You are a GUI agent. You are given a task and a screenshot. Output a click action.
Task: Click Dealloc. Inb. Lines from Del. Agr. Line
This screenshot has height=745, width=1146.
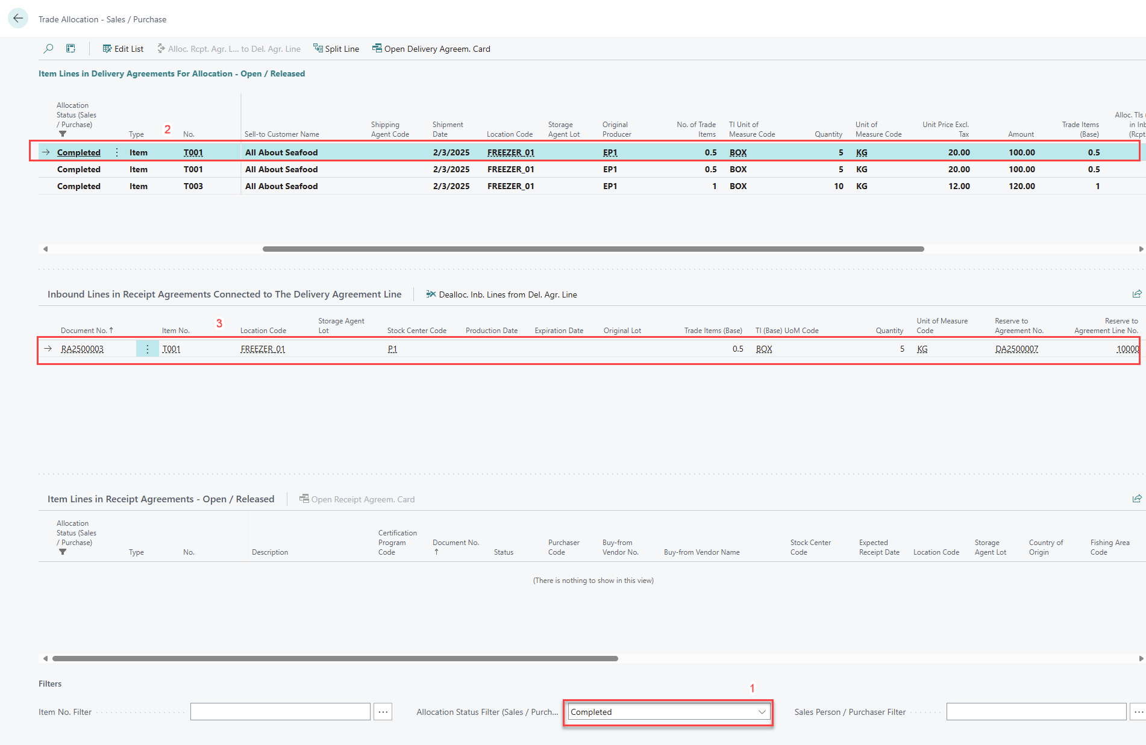501,295
